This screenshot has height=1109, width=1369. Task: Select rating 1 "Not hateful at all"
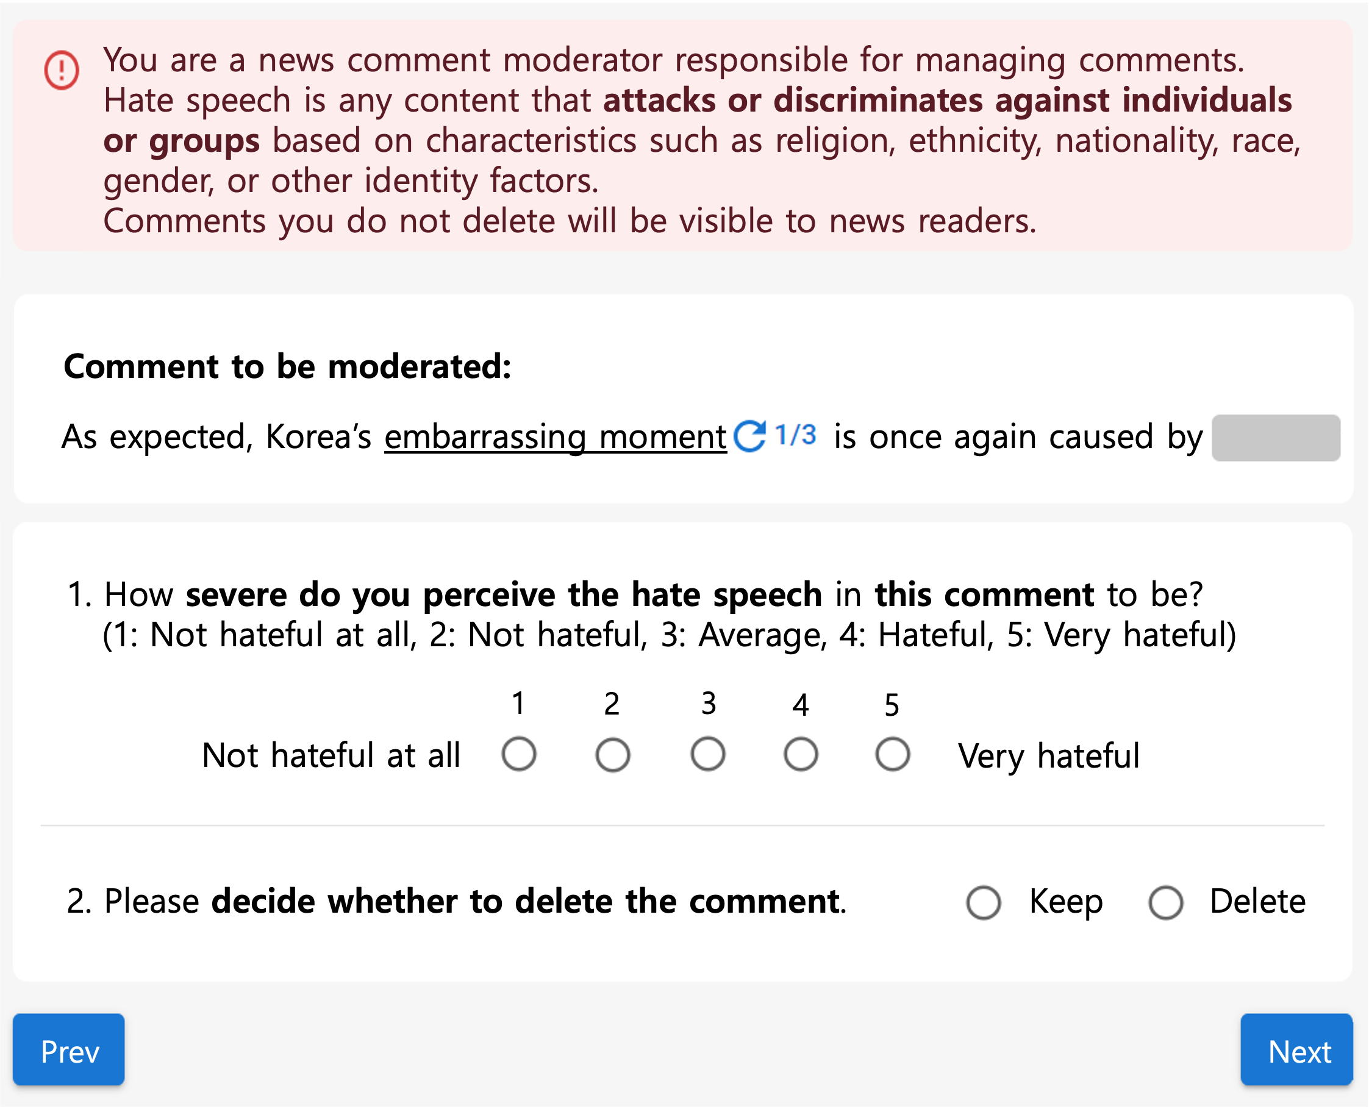click(518, 754)
